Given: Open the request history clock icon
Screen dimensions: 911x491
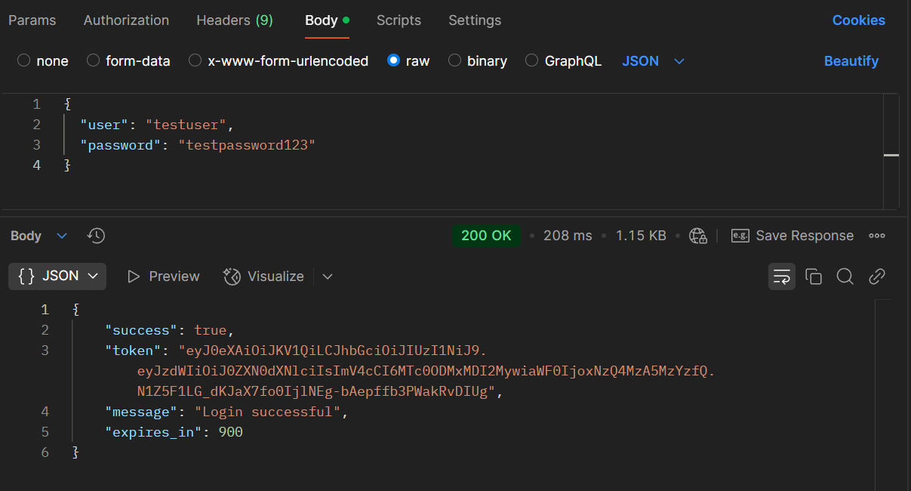Looking at the screenshot, I should click(x=95, y=236).
